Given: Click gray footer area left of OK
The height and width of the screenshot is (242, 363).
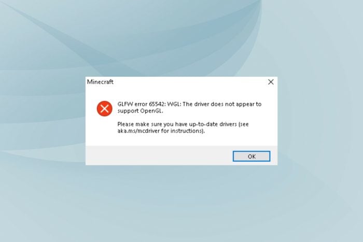Looking at the screenshot, I should point(158,155).
